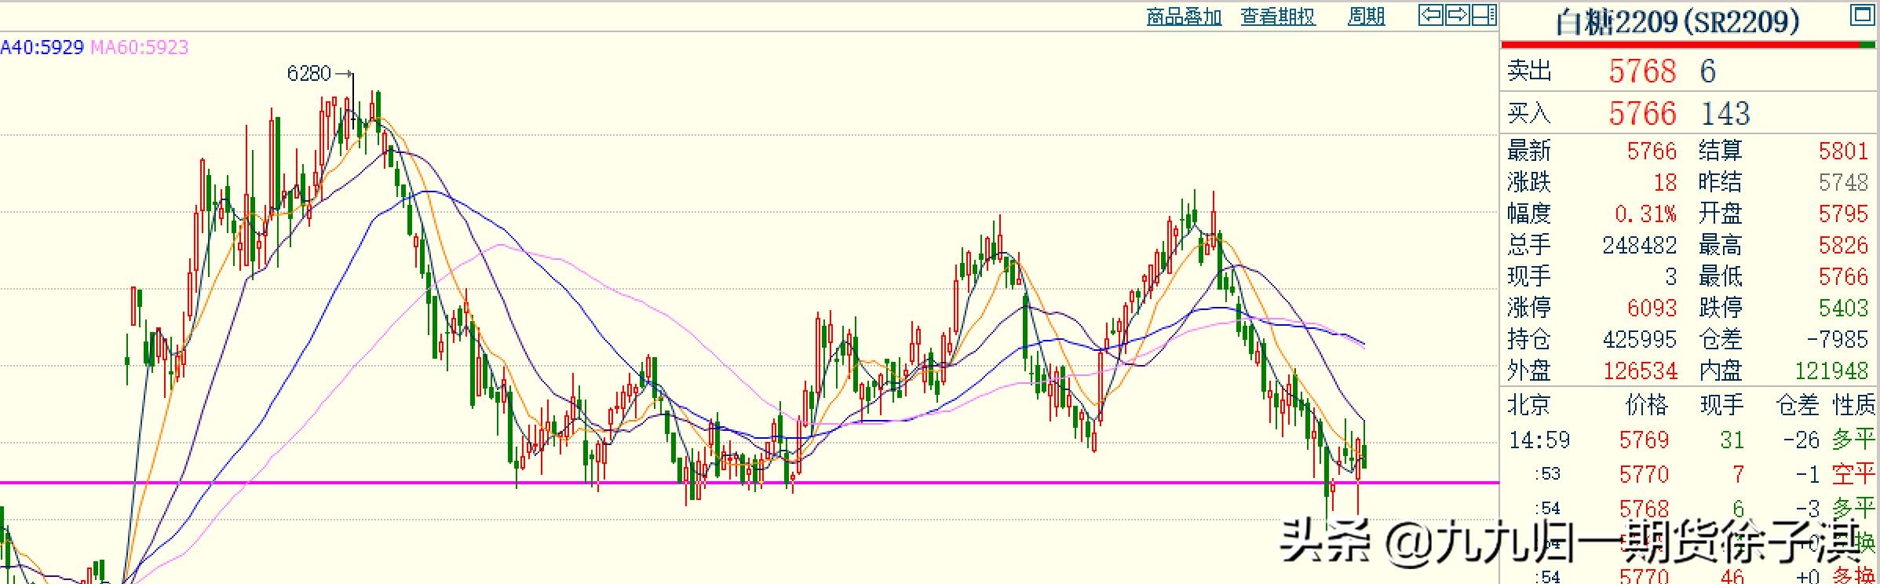This screenshot has width=1880, height=584.
Task: Click the 跌停 limit-down value 5403
Action: [x=1843, y=308]
